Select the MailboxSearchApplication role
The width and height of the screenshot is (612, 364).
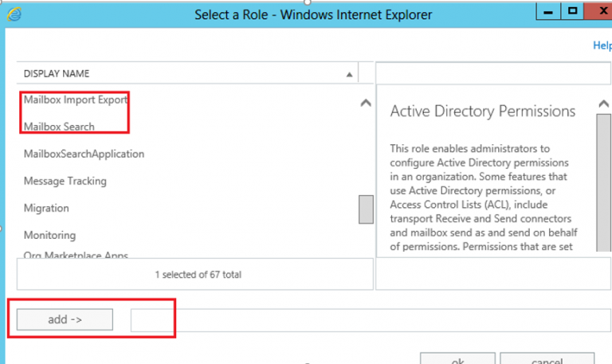(84, 154)
